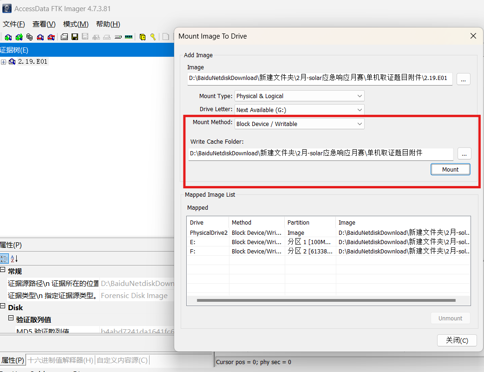Image resolution: width=484 pixels, height=372 pixels.
Task: Select the F: drive row in Mapped list
Action: point(329,251)
